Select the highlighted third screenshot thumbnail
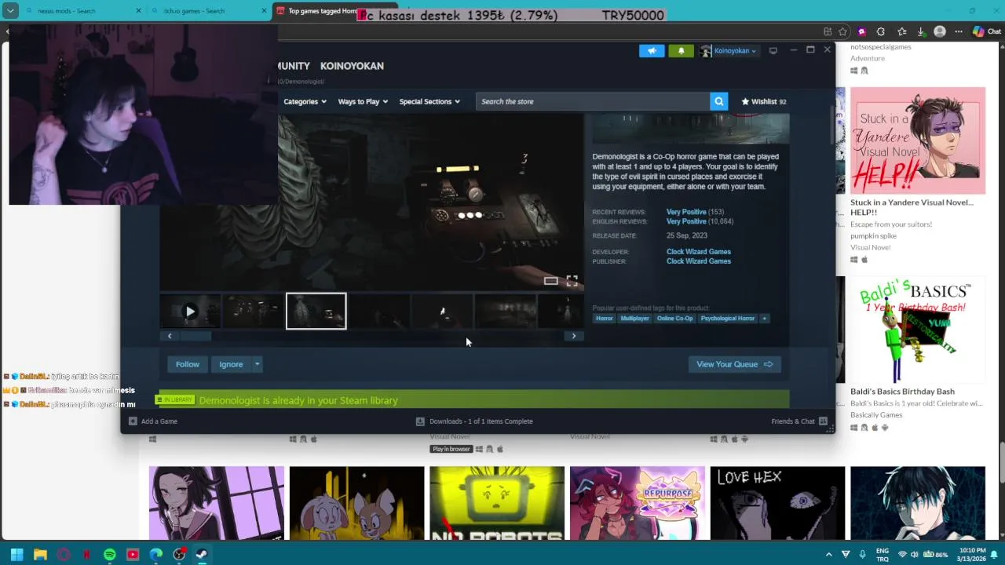The image size is (1005, 565). tap(316, 312)
